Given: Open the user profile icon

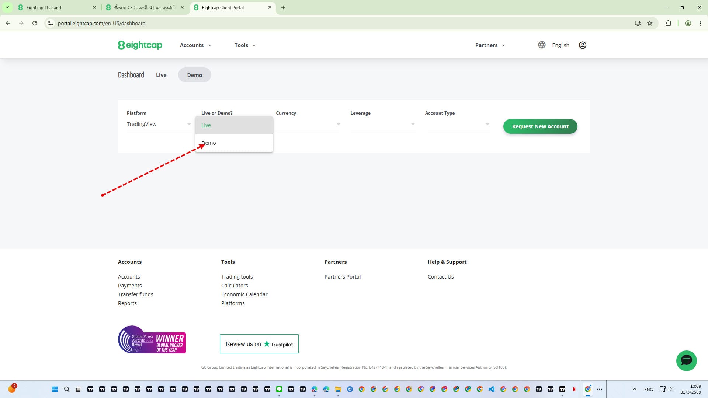Looking at the screenshot, I should (x=582, y=45).
